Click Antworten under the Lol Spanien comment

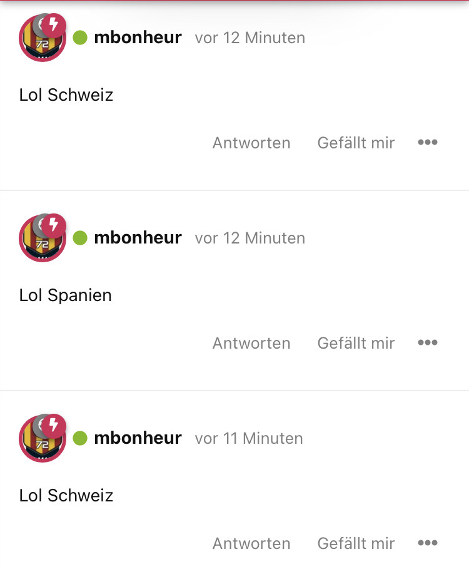251,343
